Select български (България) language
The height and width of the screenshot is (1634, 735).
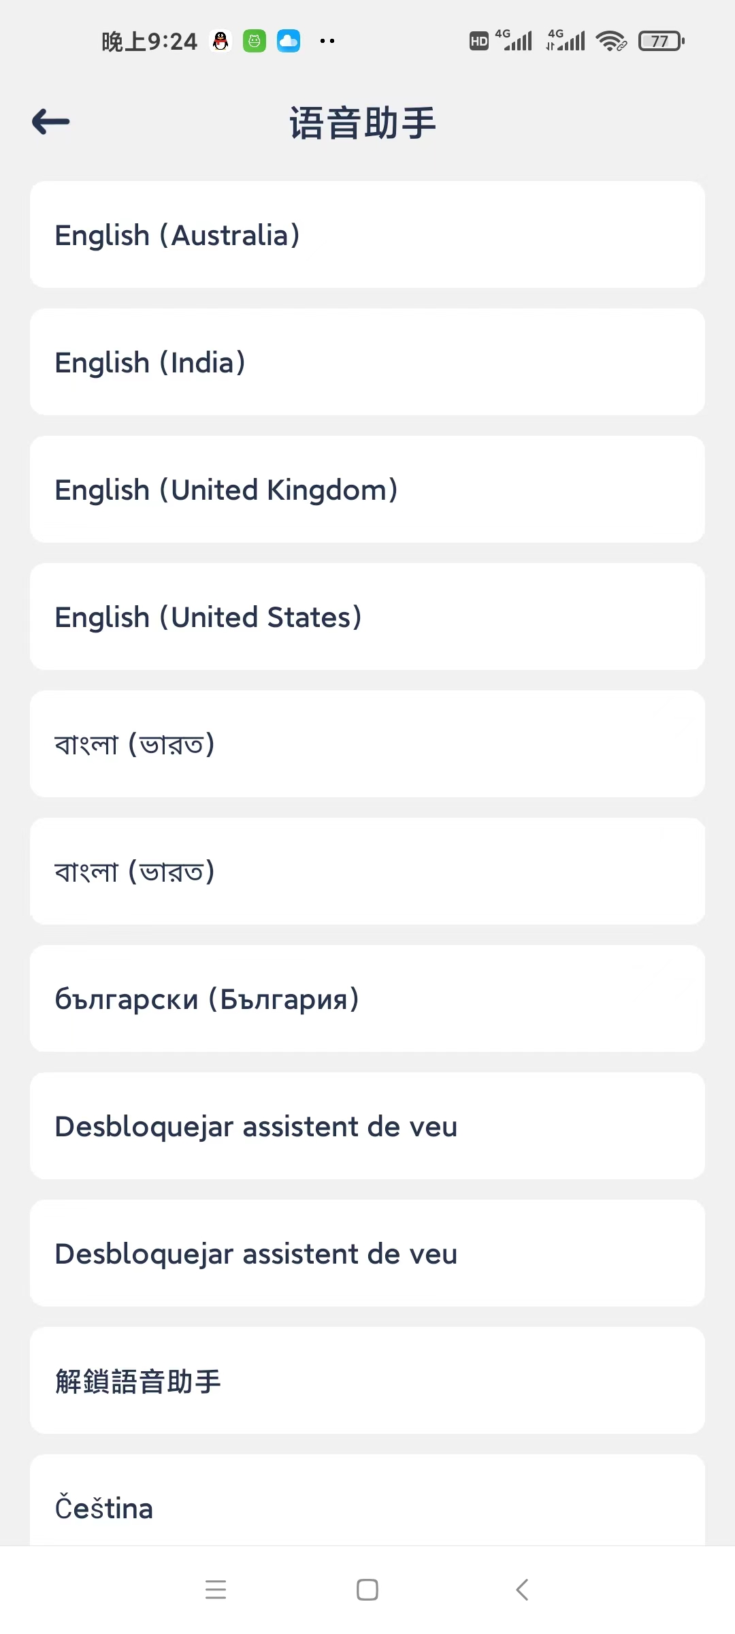(x=367, y=998)
